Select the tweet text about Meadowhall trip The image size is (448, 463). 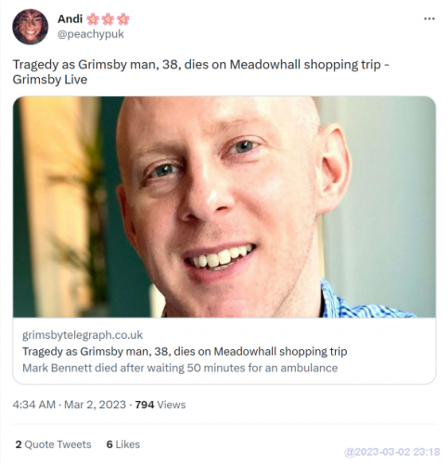pyautogui.click(x=200, y=72)
